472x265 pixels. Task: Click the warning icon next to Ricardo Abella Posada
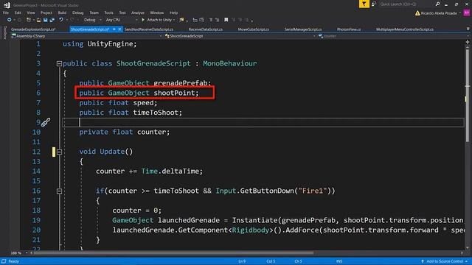[x=417, y=13]
